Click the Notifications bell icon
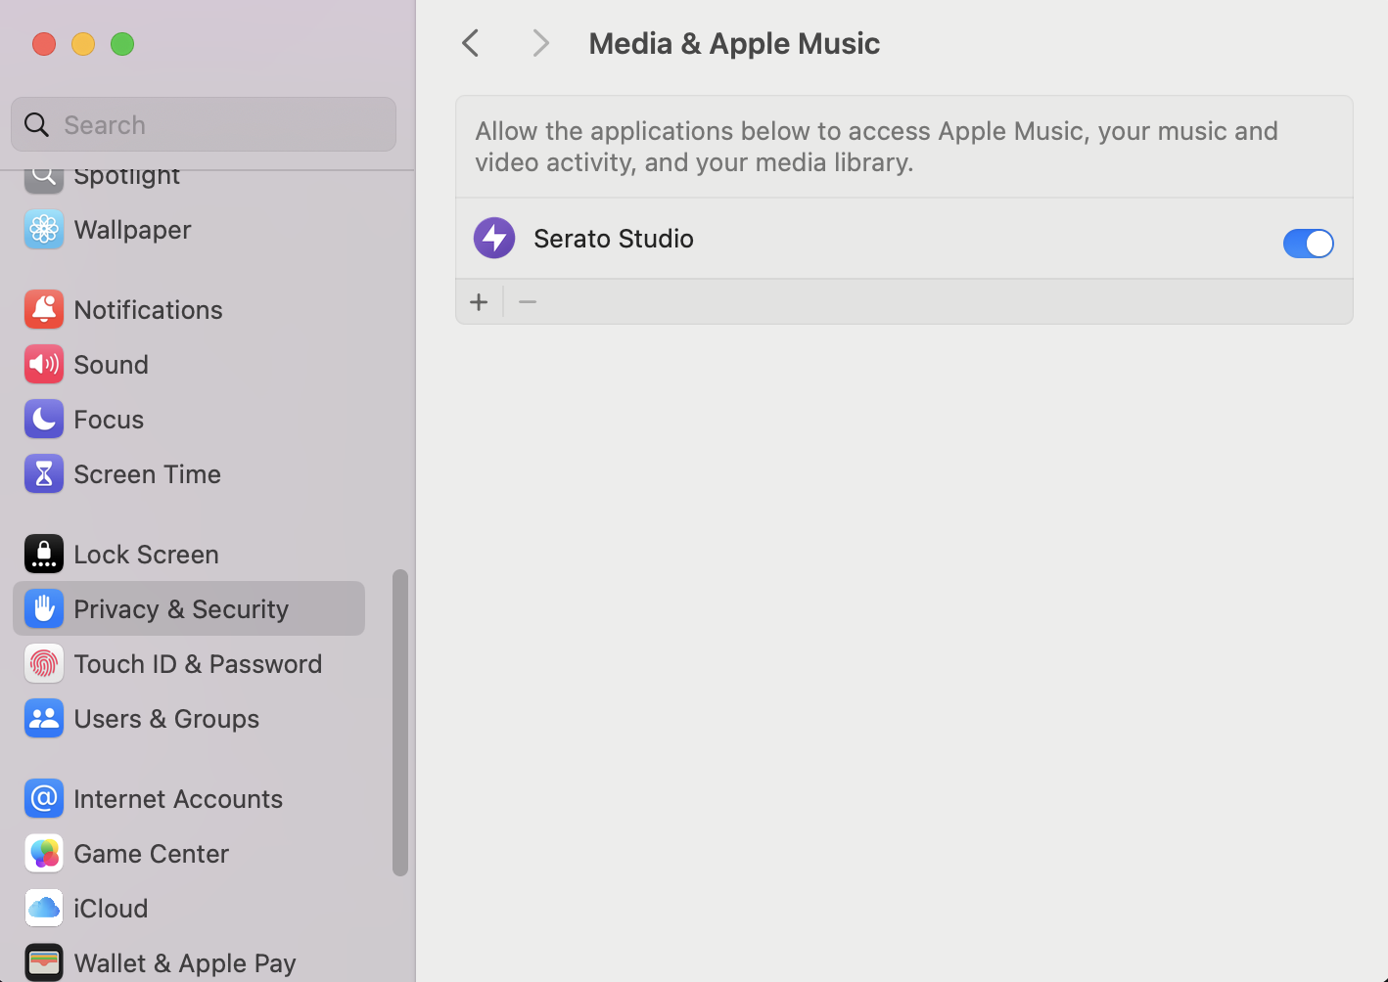The image size is (1388, 982). click(44, 309)
